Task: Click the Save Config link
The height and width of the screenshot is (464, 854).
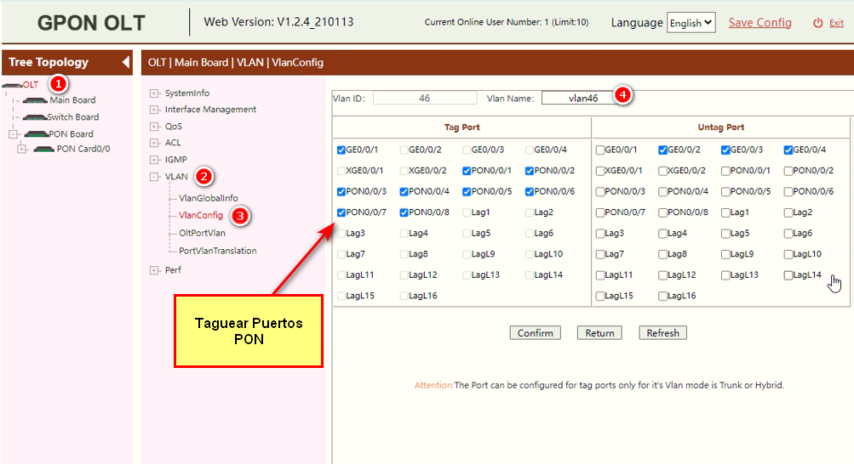Action: 759,23
